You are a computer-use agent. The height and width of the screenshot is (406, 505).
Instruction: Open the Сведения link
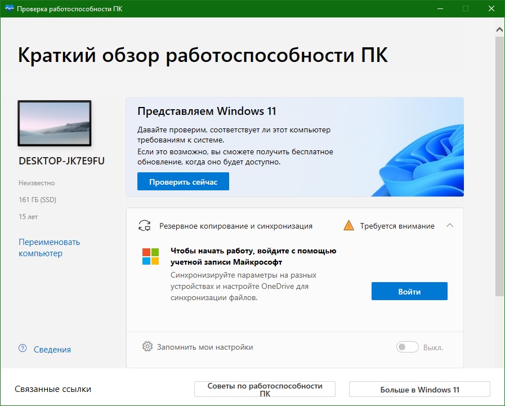[52, 349]
